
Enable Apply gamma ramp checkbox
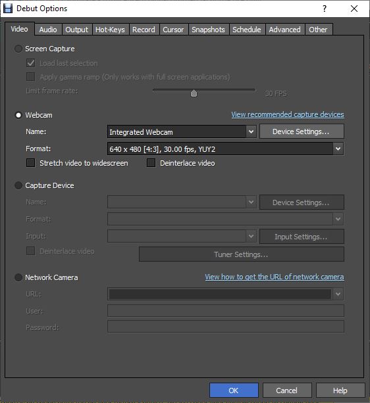pos(31,77)
